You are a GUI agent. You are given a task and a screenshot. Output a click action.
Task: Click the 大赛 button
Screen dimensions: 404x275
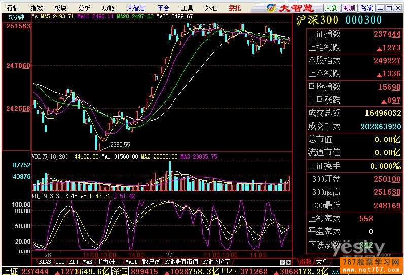coord(332,8)
